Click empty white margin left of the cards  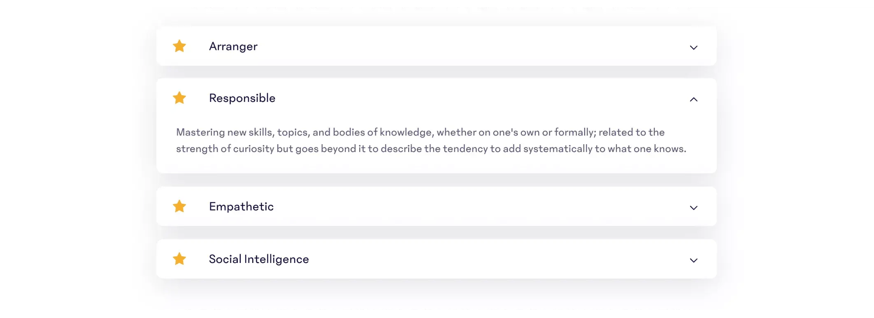tap(74, 157)
